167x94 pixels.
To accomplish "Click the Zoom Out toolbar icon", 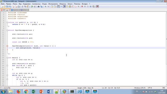I will pyautogui.click(x=48, y=7).
